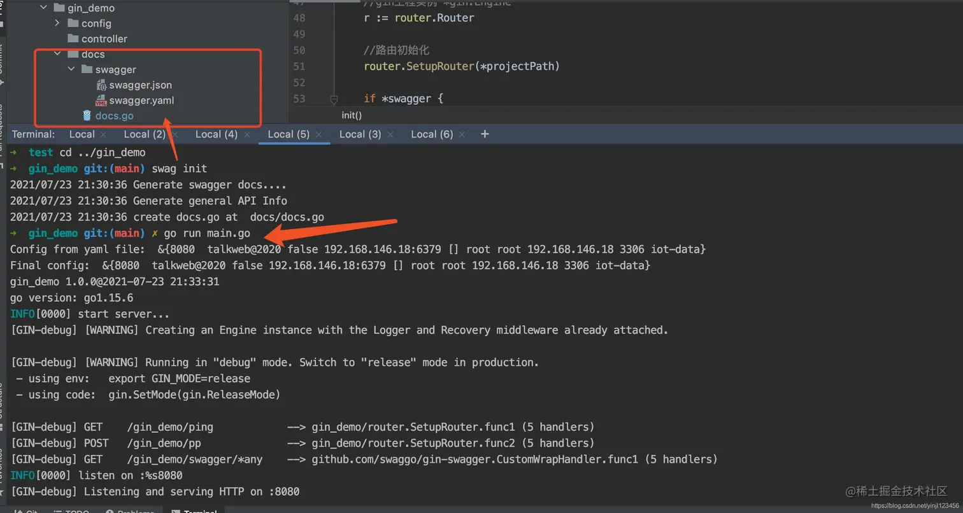Click the 'cd ../gin_demo' terminal command
This screenshot has width=963, height=513.
click(x=103, y=153)
